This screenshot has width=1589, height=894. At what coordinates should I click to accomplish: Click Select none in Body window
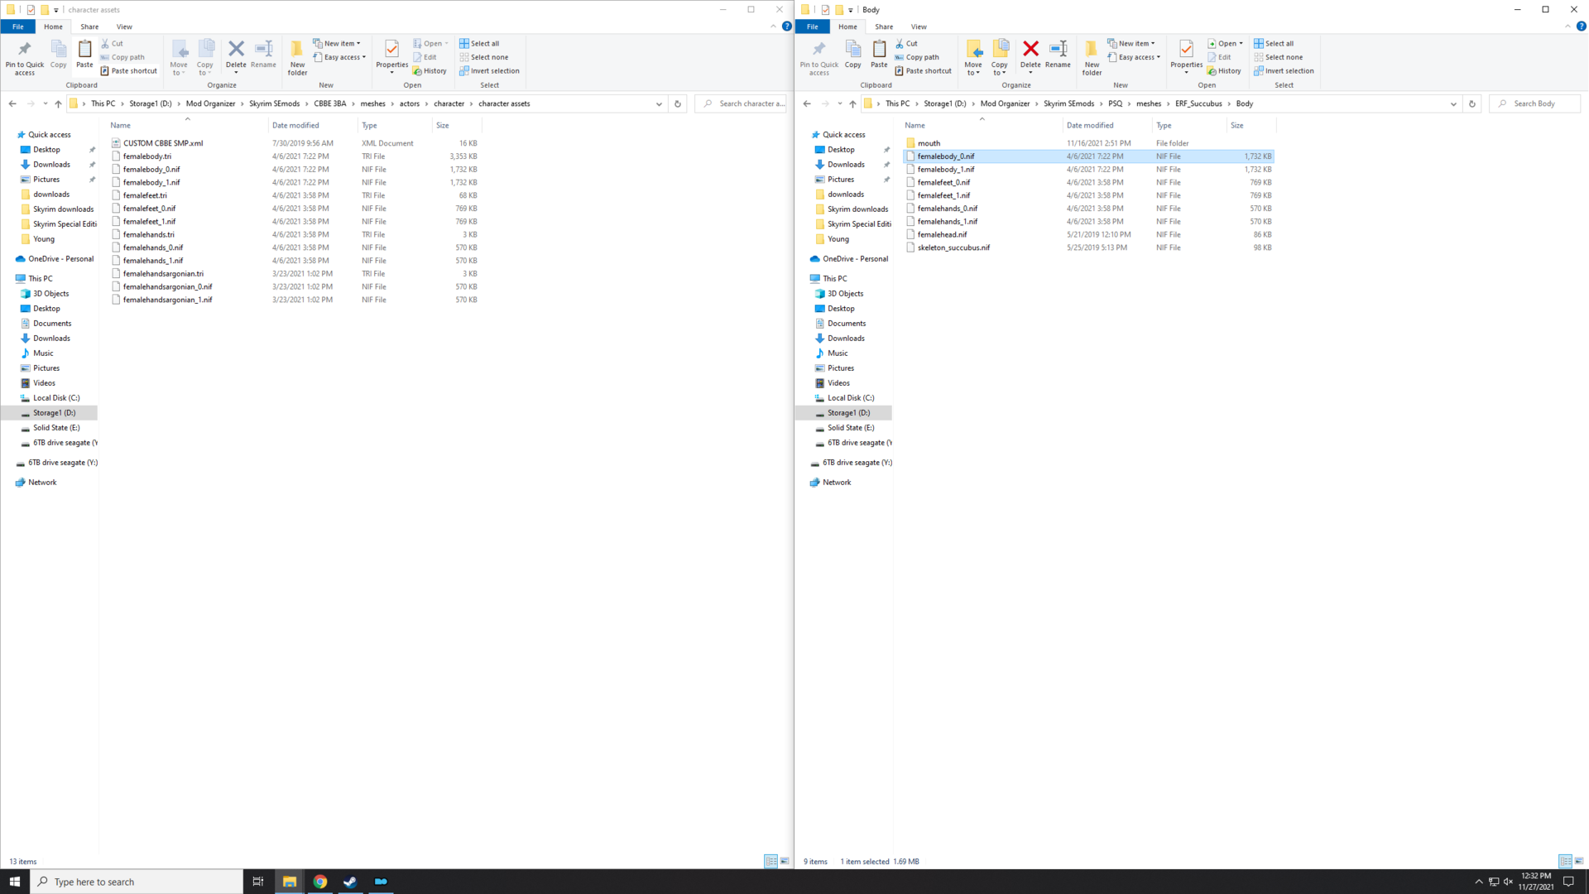(1278, 57)
